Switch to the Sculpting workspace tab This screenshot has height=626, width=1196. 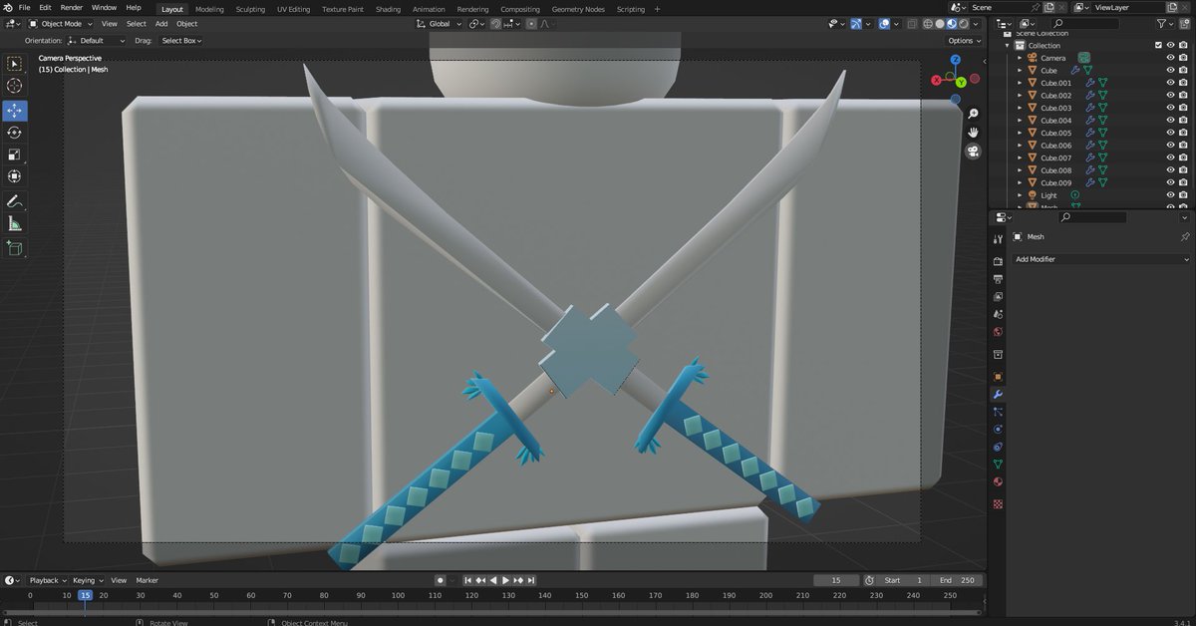[x=250, y=9]
